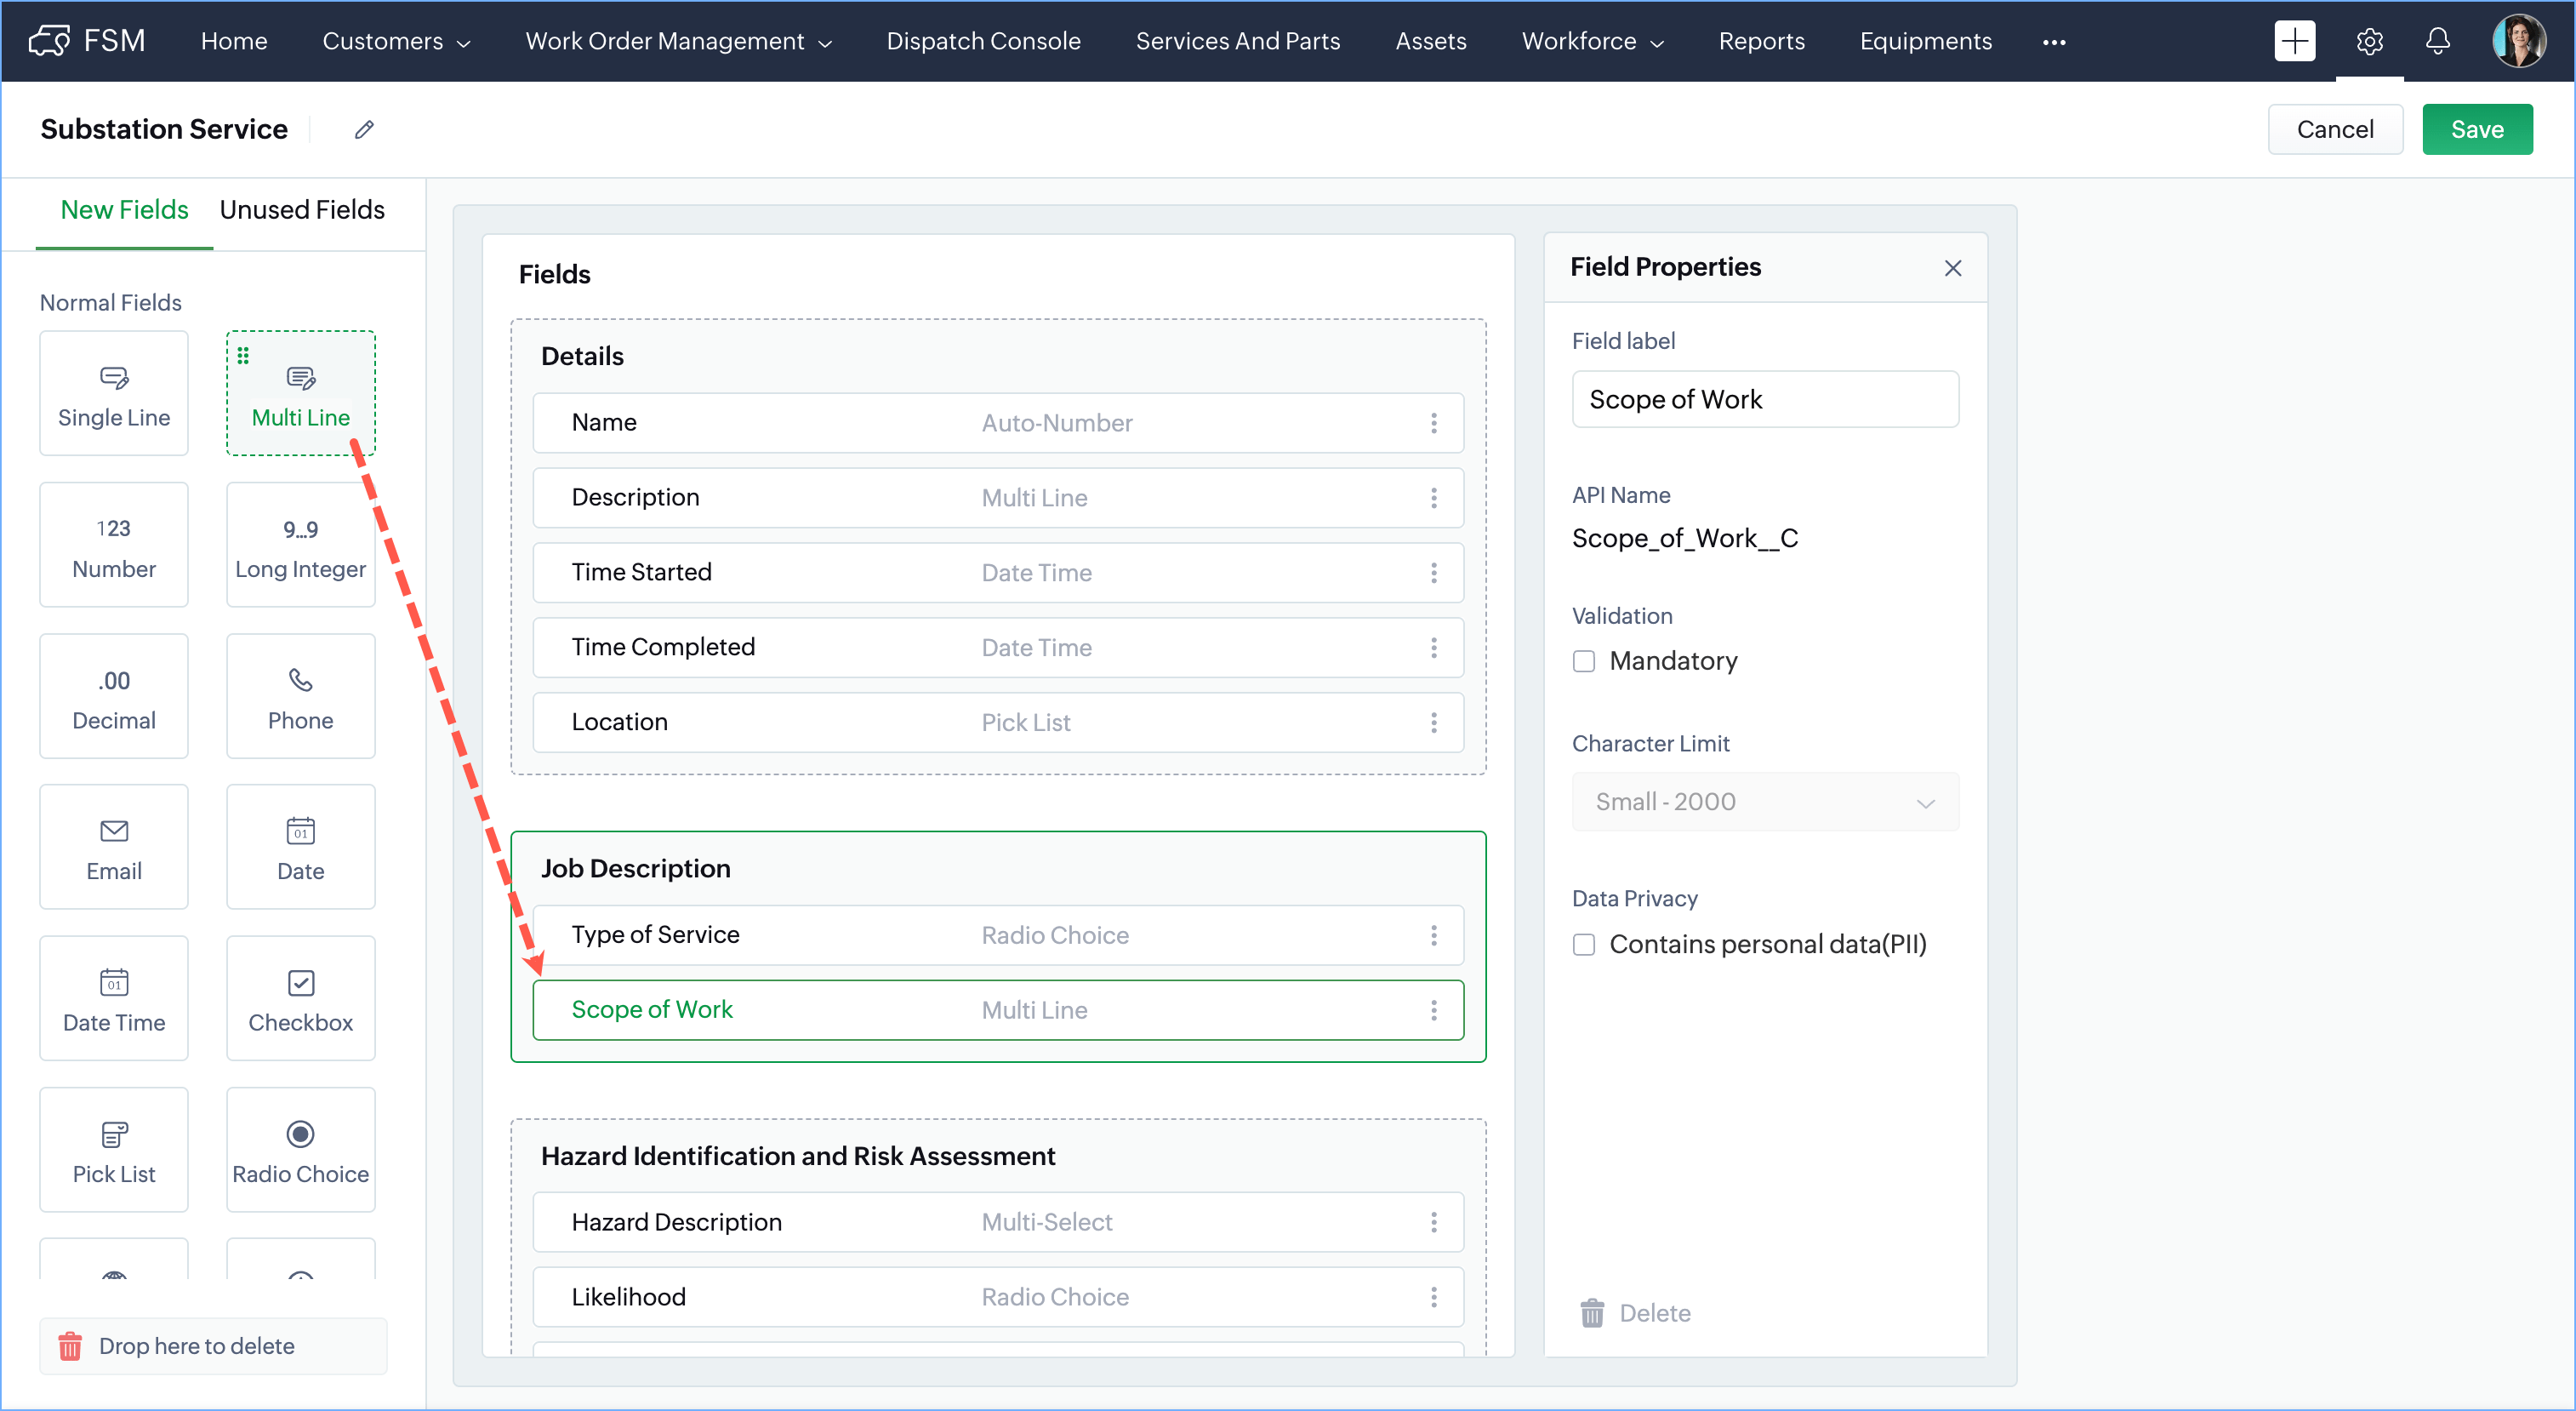Open the three-dot menu for the Location field

(x=1433, y=723)
